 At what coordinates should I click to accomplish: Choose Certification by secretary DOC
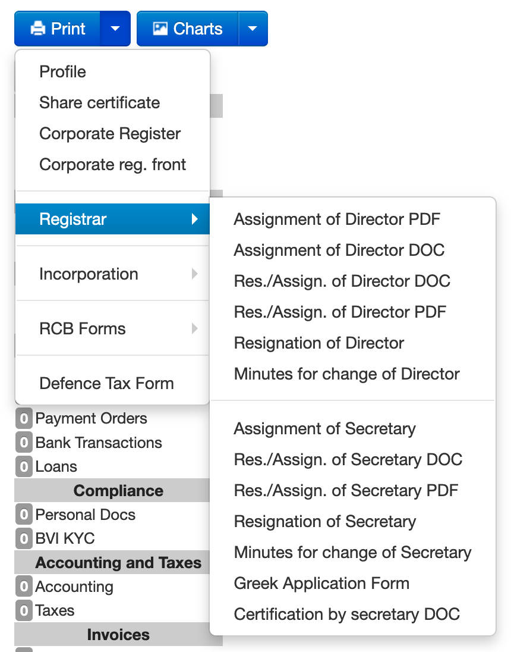[x=347, y=615]
